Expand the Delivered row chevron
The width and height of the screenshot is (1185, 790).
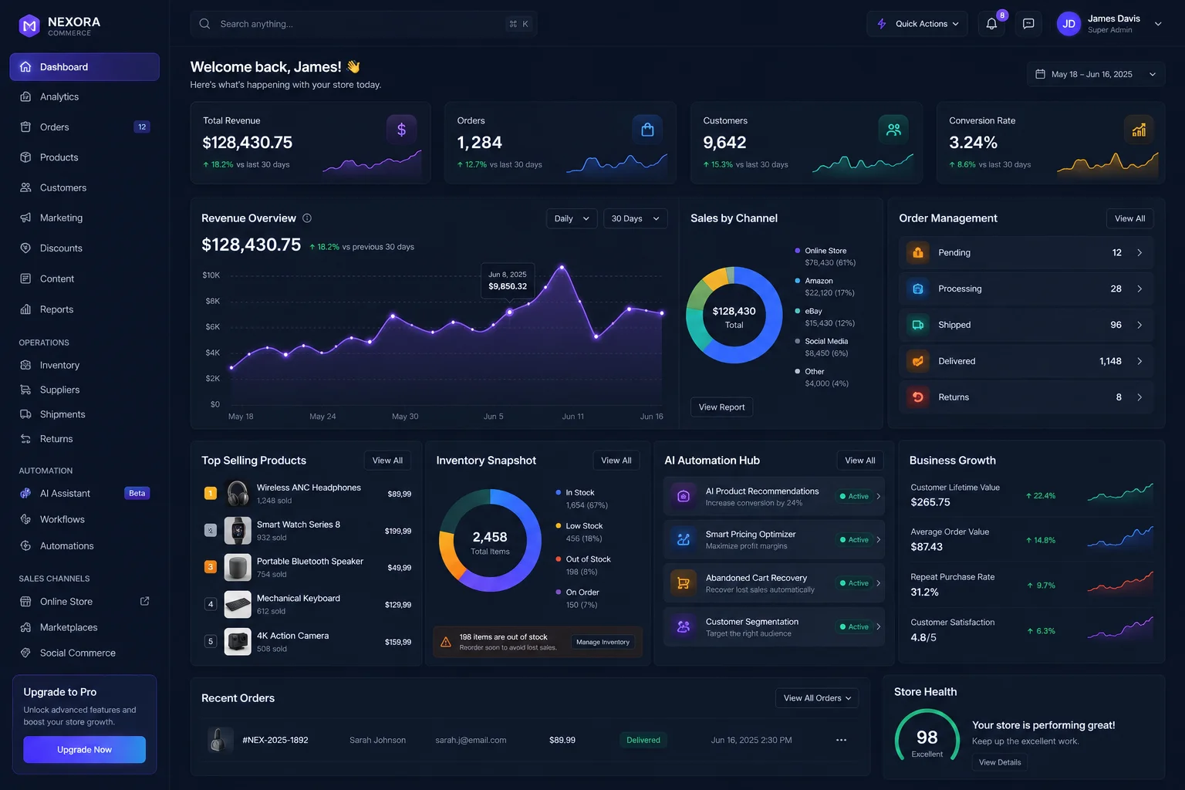pos(1139,361)
